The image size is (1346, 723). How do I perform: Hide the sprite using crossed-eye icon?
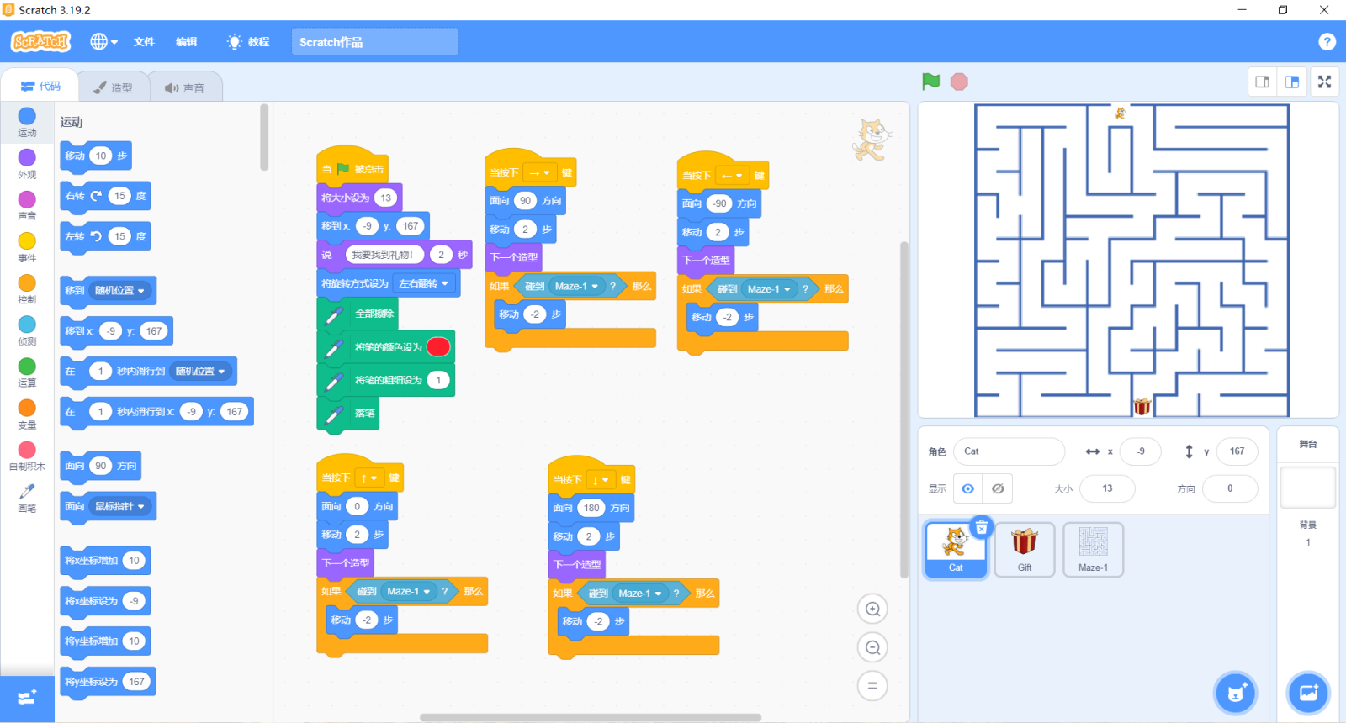point(998,488)
